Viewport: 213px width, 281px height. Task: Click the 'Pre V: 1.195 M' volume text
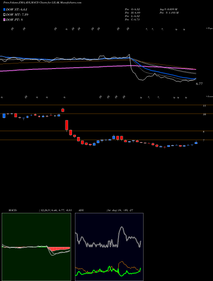point(169,13)
